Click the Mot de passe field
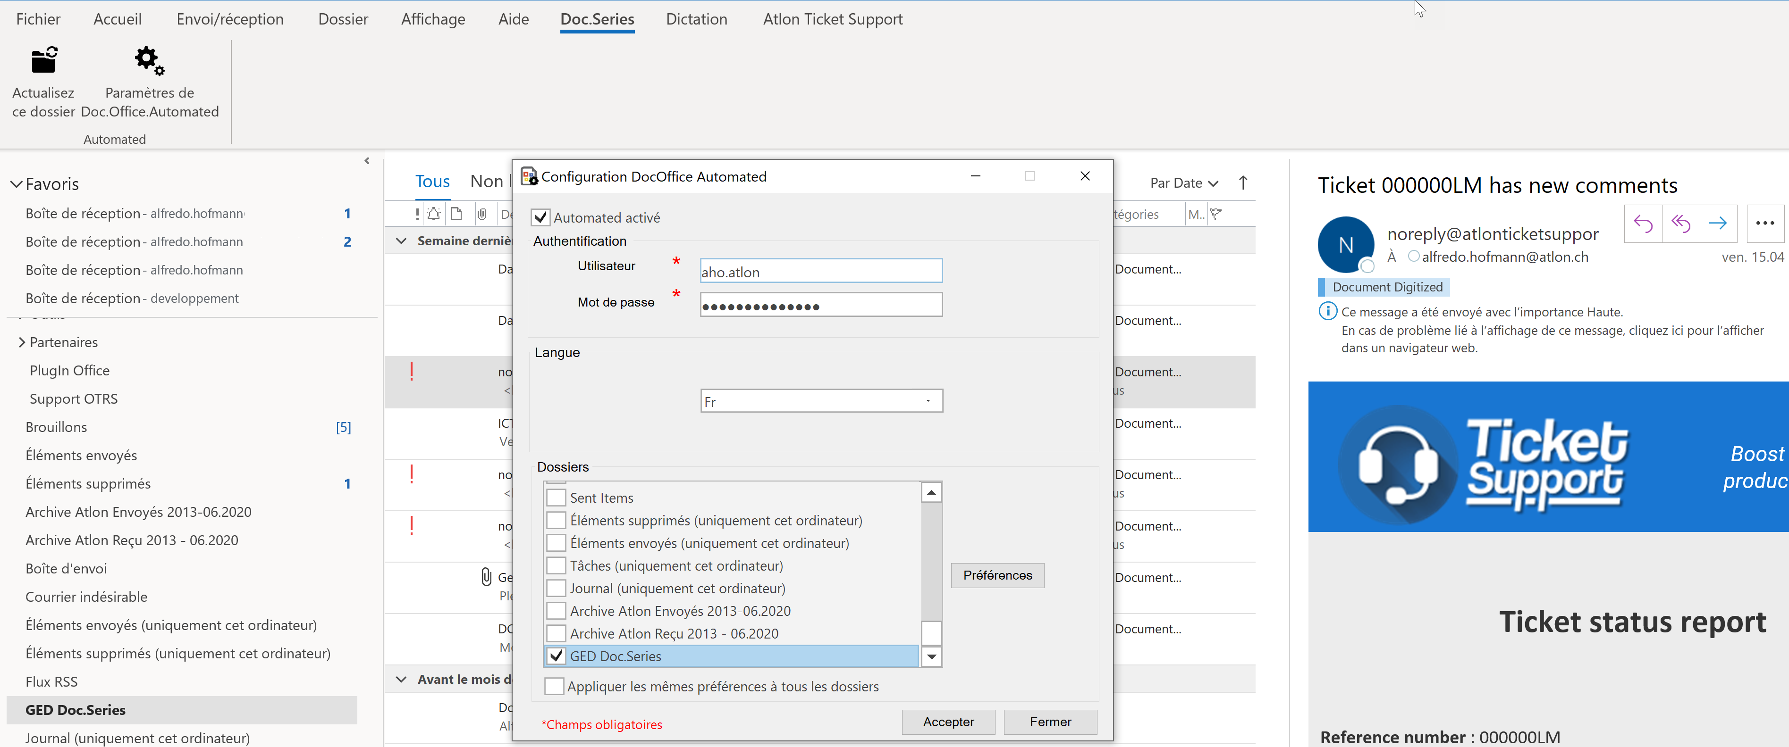Viewport: 1789px width, 747px height. [821, 305]
